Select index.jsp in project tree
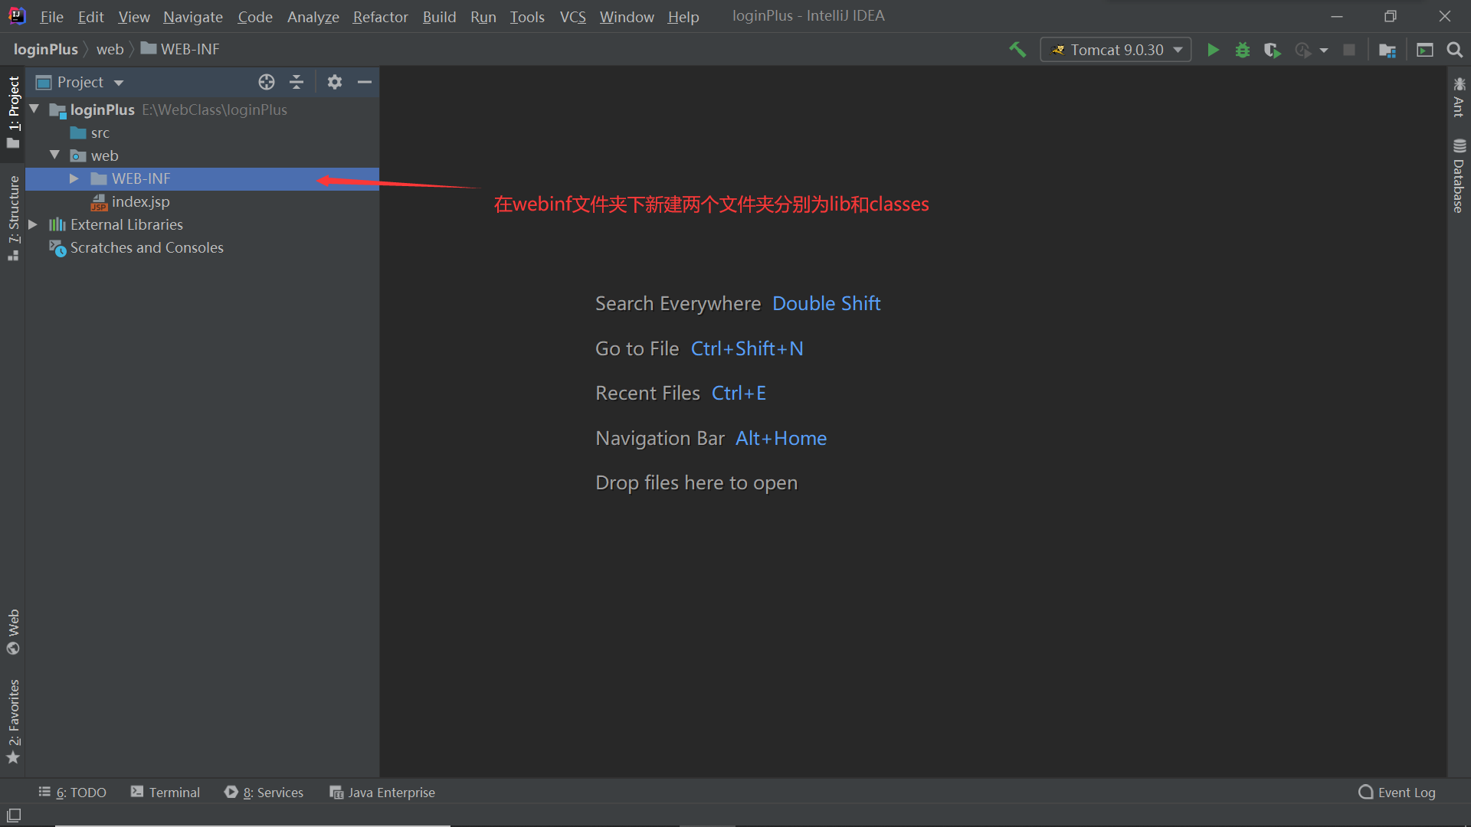Viewport: 1471px width, 827px height. point(140,201)
